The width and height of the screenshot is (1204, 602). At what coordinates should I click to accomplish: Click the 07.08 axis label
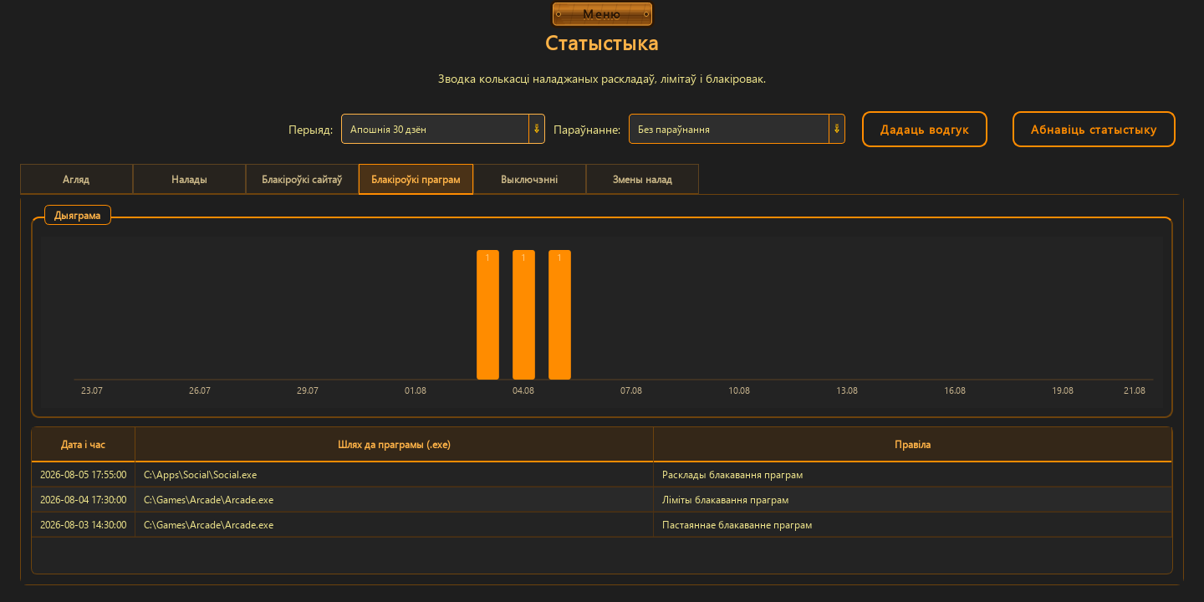pos(631,390)
